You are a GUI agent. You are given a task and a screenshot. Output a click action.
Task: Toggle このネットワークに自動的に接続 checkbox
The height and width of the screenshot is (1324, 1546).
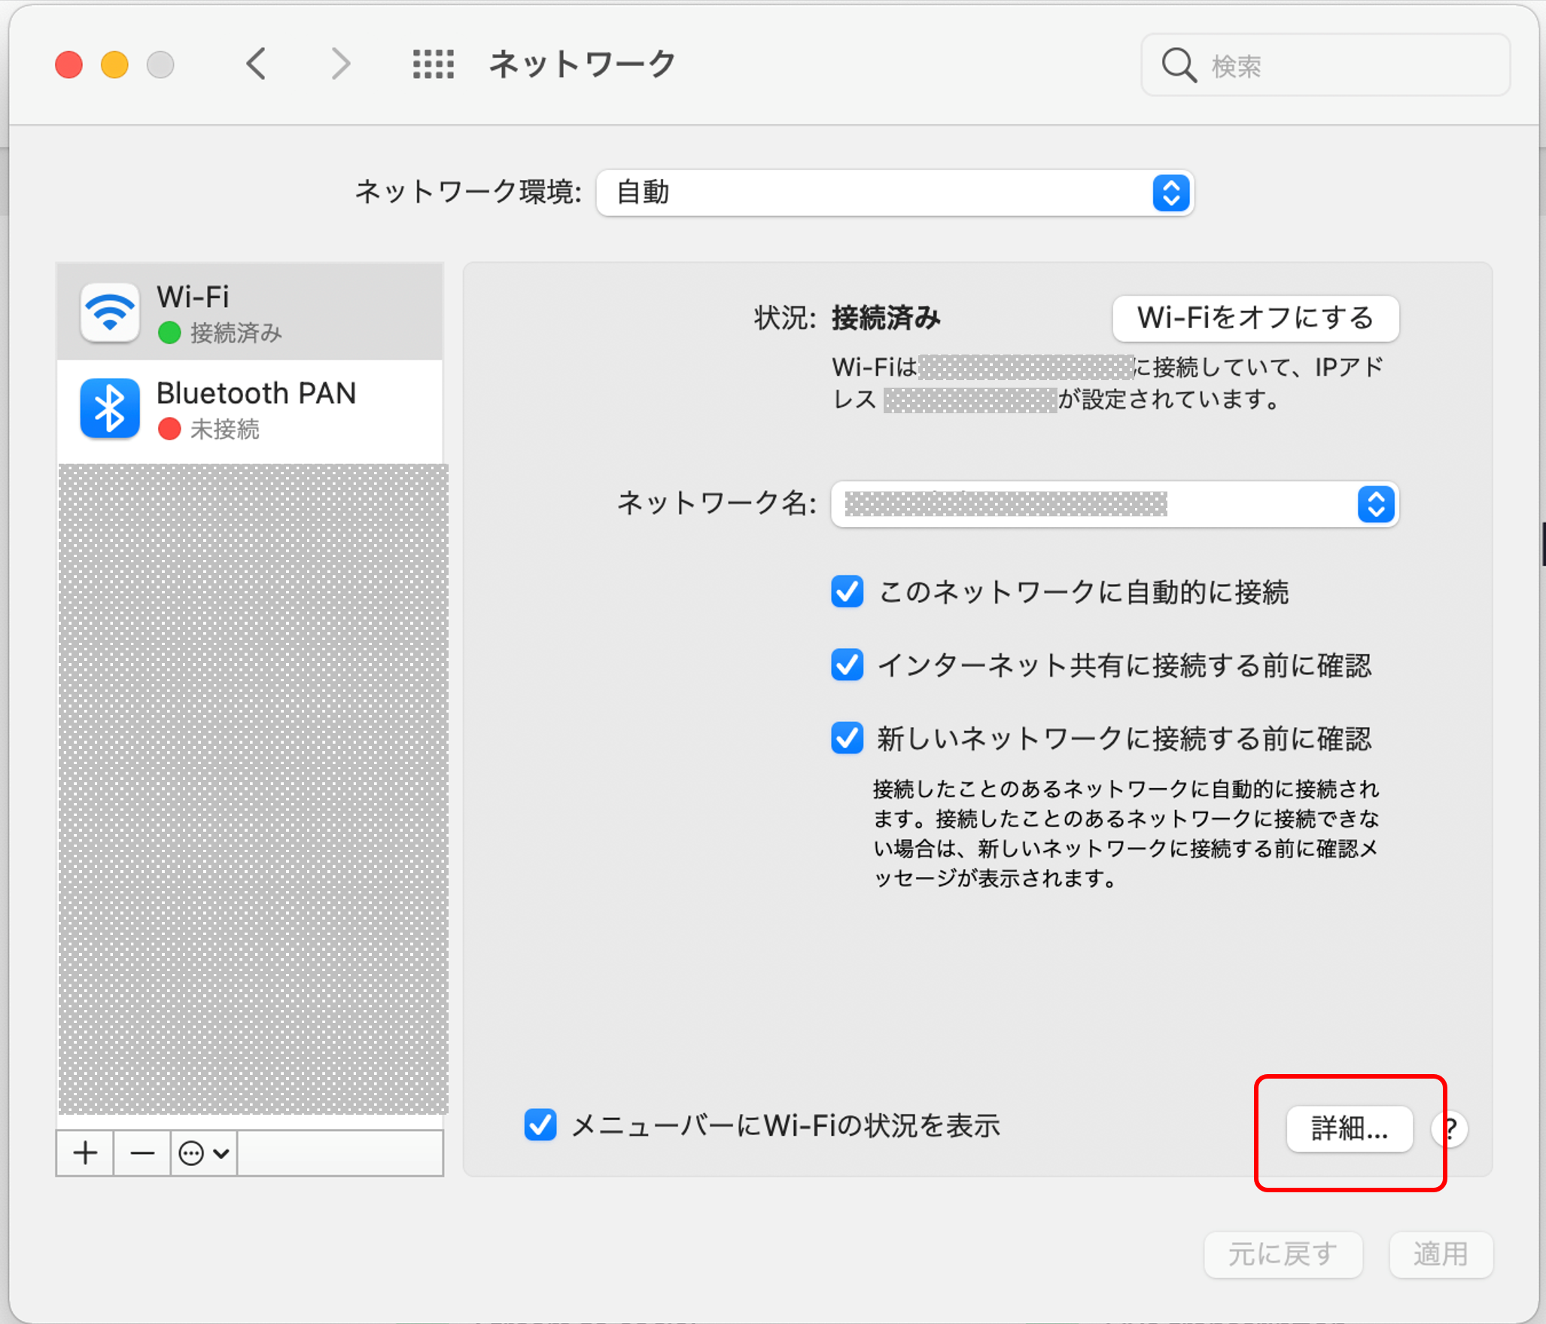(x=847, y=592)
